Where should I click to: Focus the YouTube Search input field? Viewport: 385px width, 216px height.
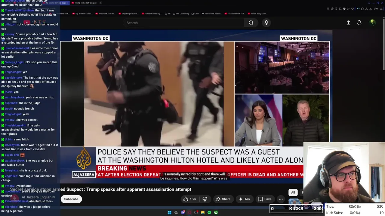click(x=183, y=23)
